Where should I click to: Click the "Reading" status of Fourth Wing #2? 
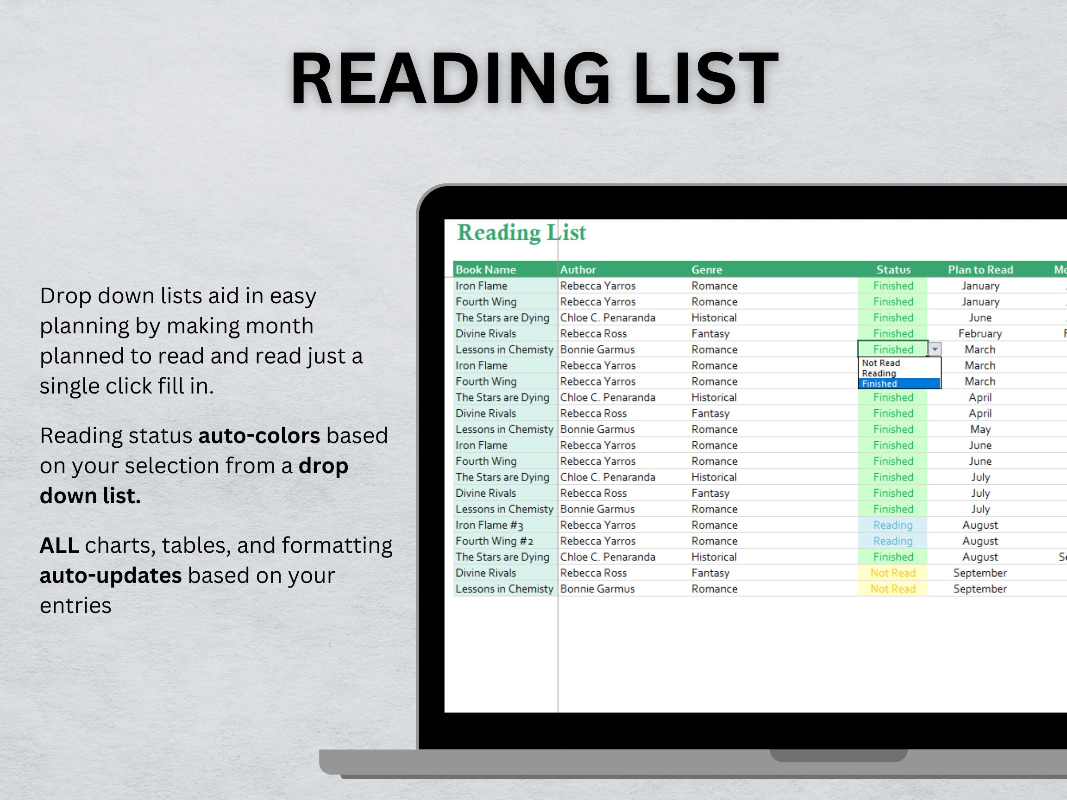(x=893, y=541)
